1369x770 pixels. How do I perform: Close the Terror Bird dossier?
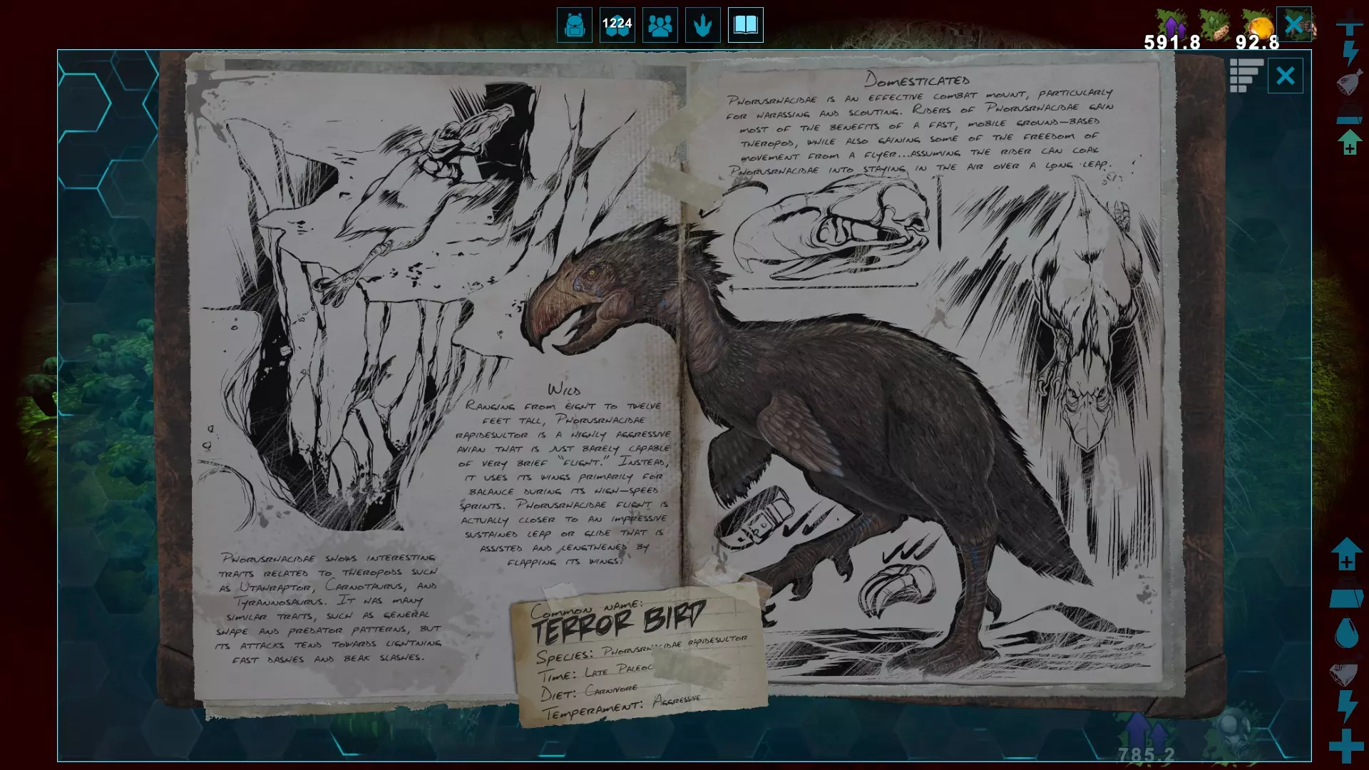[1286, 76]
